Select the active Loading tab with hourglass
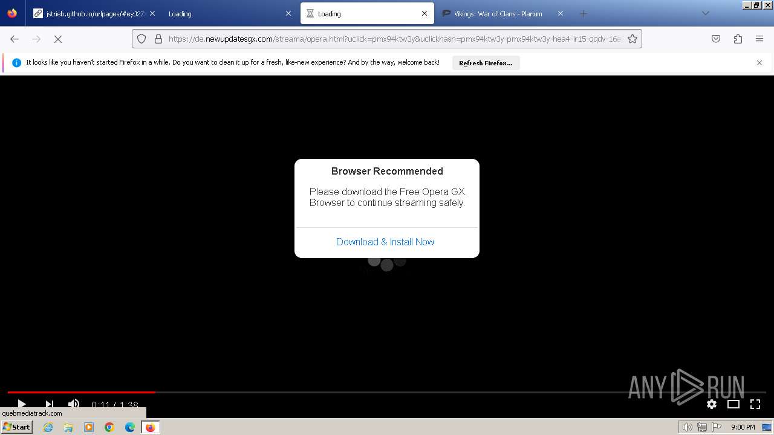Screen dimensions: 774x435 tap(367, 13)
